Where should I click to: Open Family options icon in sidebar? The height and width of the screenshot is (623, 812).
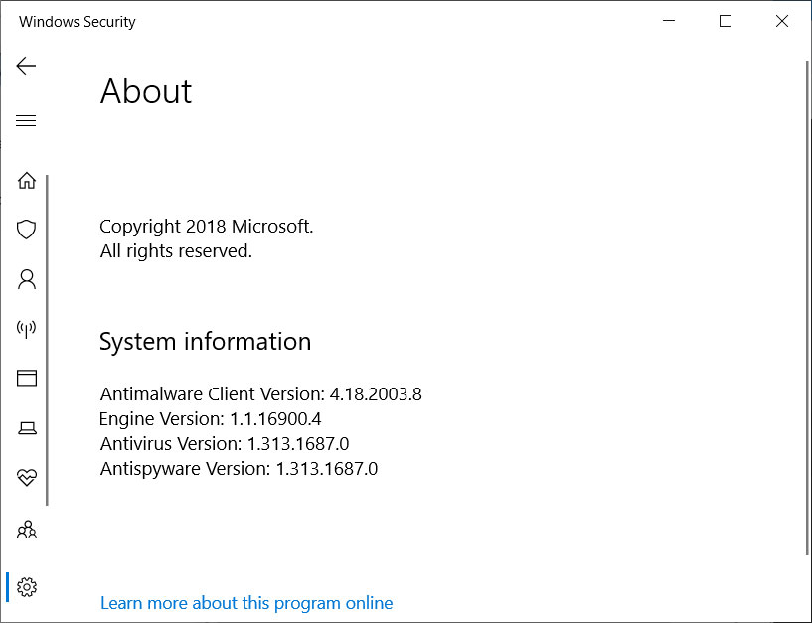27,529
